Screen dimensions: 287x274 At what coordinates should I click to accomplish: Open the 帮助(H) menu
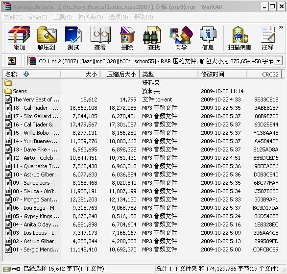click(143, 17)
